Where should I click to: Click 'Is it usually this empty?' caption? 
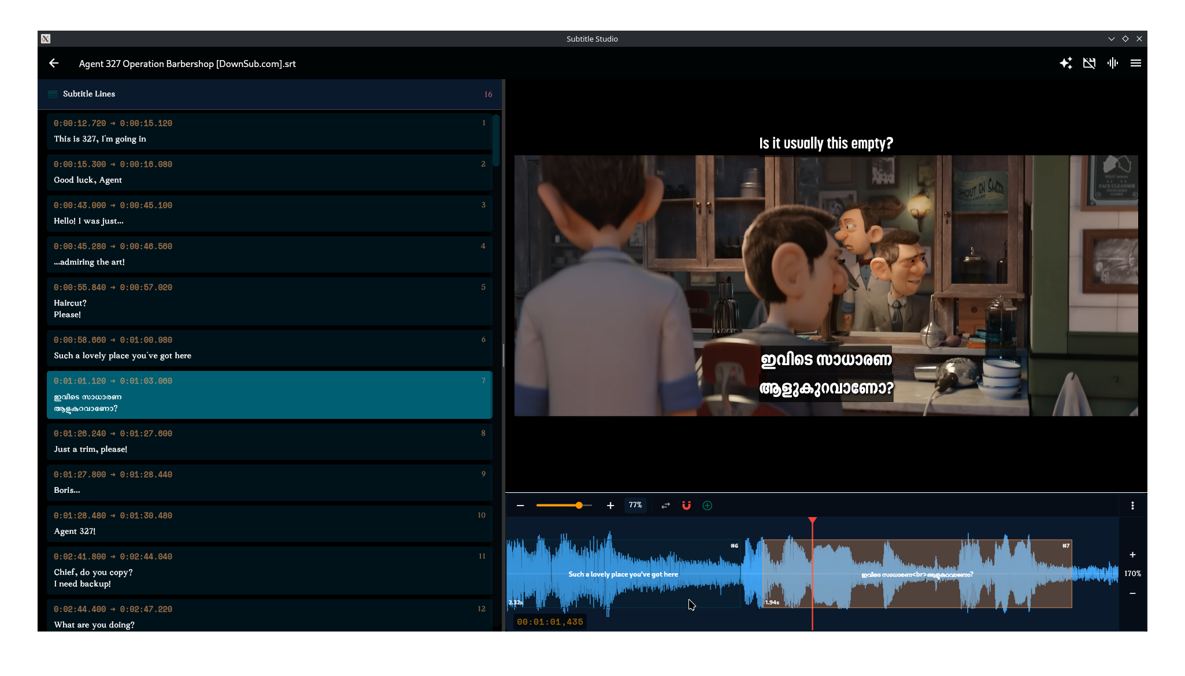point(826,143)
